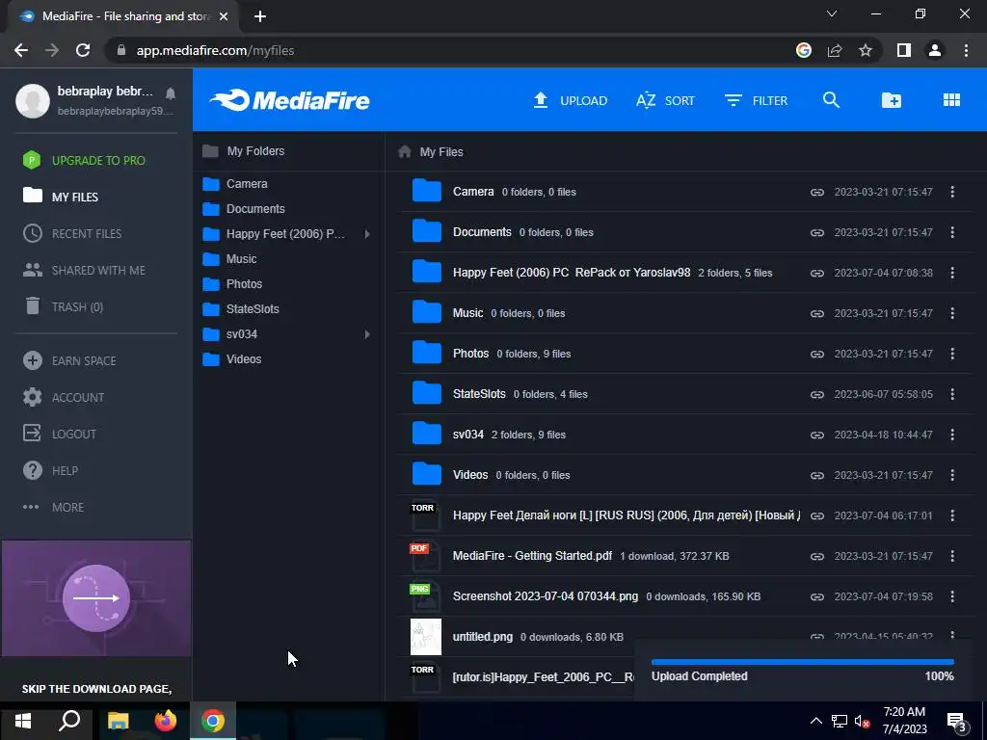Open options for MediaFire - Getting Started.pdf
The image size is (987, 740).
(952, 556)
